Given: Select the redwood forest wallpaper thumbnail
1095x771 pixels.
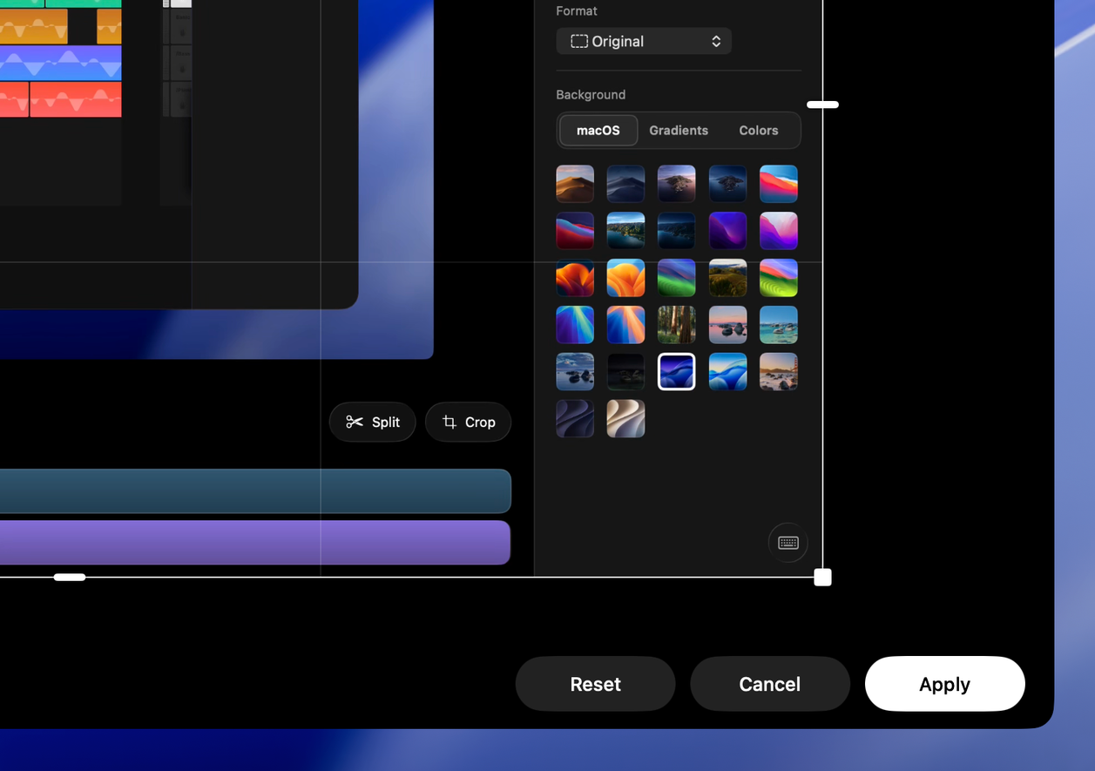Looking at the screenshot, I should click(x=677, y=325).
